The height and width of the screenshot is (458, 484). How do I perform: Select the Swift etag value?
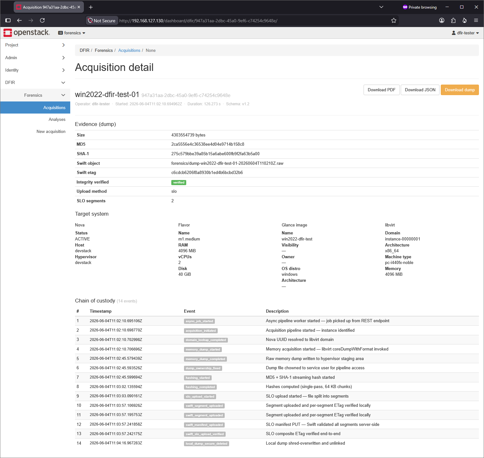coord(207,172)
